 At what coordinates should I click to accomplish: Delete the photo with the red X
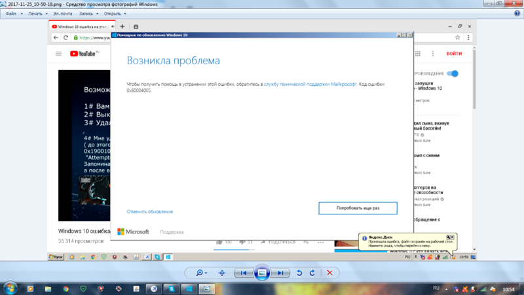(329, 273)
